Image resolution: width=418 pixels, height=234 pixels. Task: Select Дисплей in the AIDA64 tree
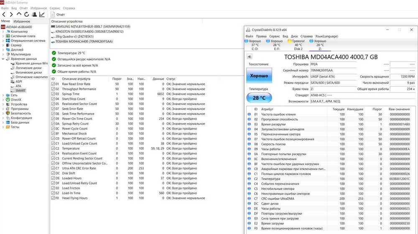pyautogui.click(x=17, y=50)
